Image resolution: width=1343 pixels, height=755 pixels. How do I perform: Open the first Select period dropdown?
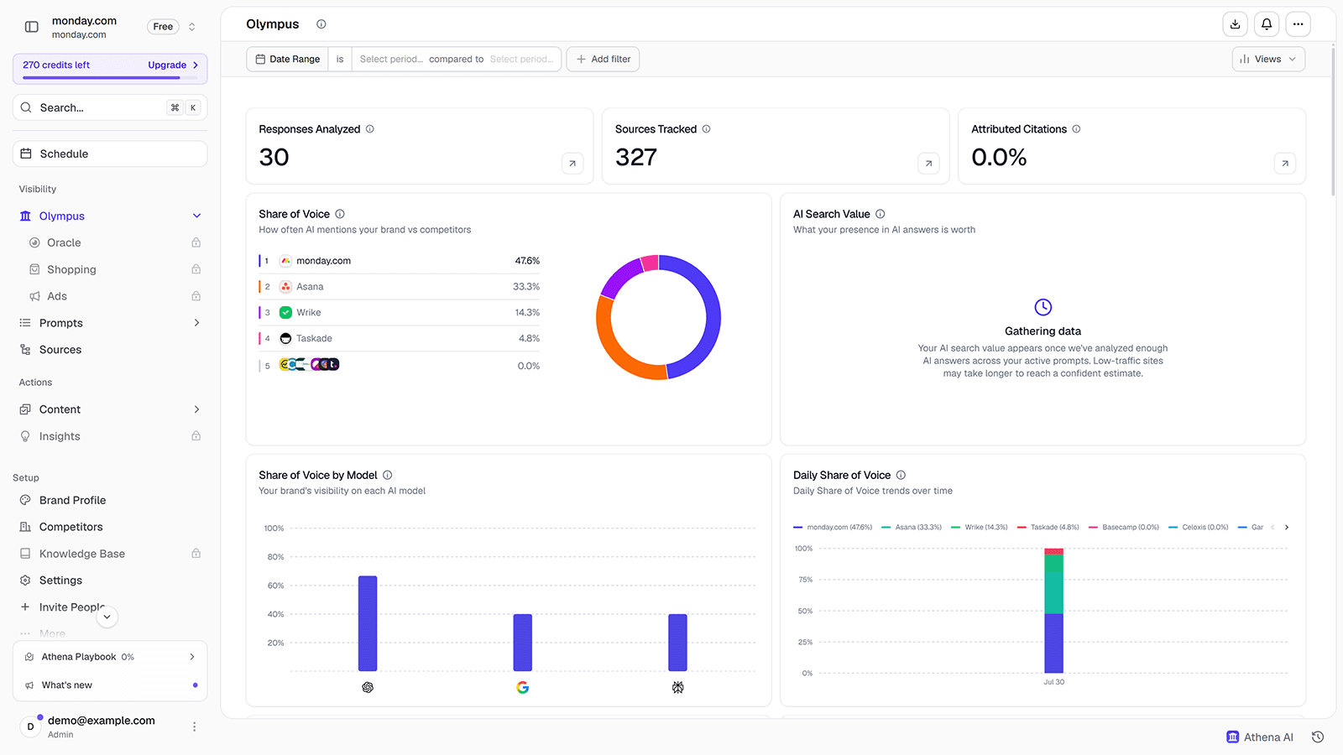pyautogui.click(x=391, y=59)
